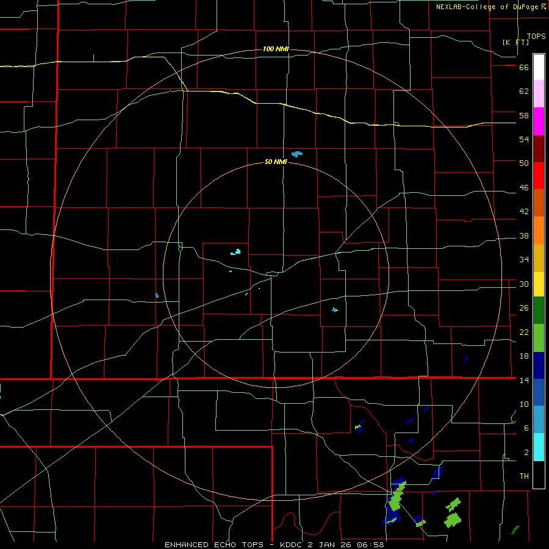The height and width of the screenshot is (549, 549).
Task: Click legend value 50
Action: 524,163
